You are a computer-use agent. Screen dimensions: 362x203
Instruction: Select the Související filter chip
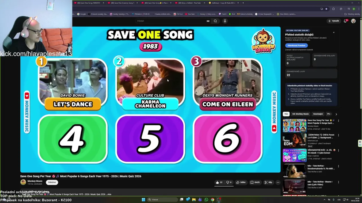(x=318, y=114)
